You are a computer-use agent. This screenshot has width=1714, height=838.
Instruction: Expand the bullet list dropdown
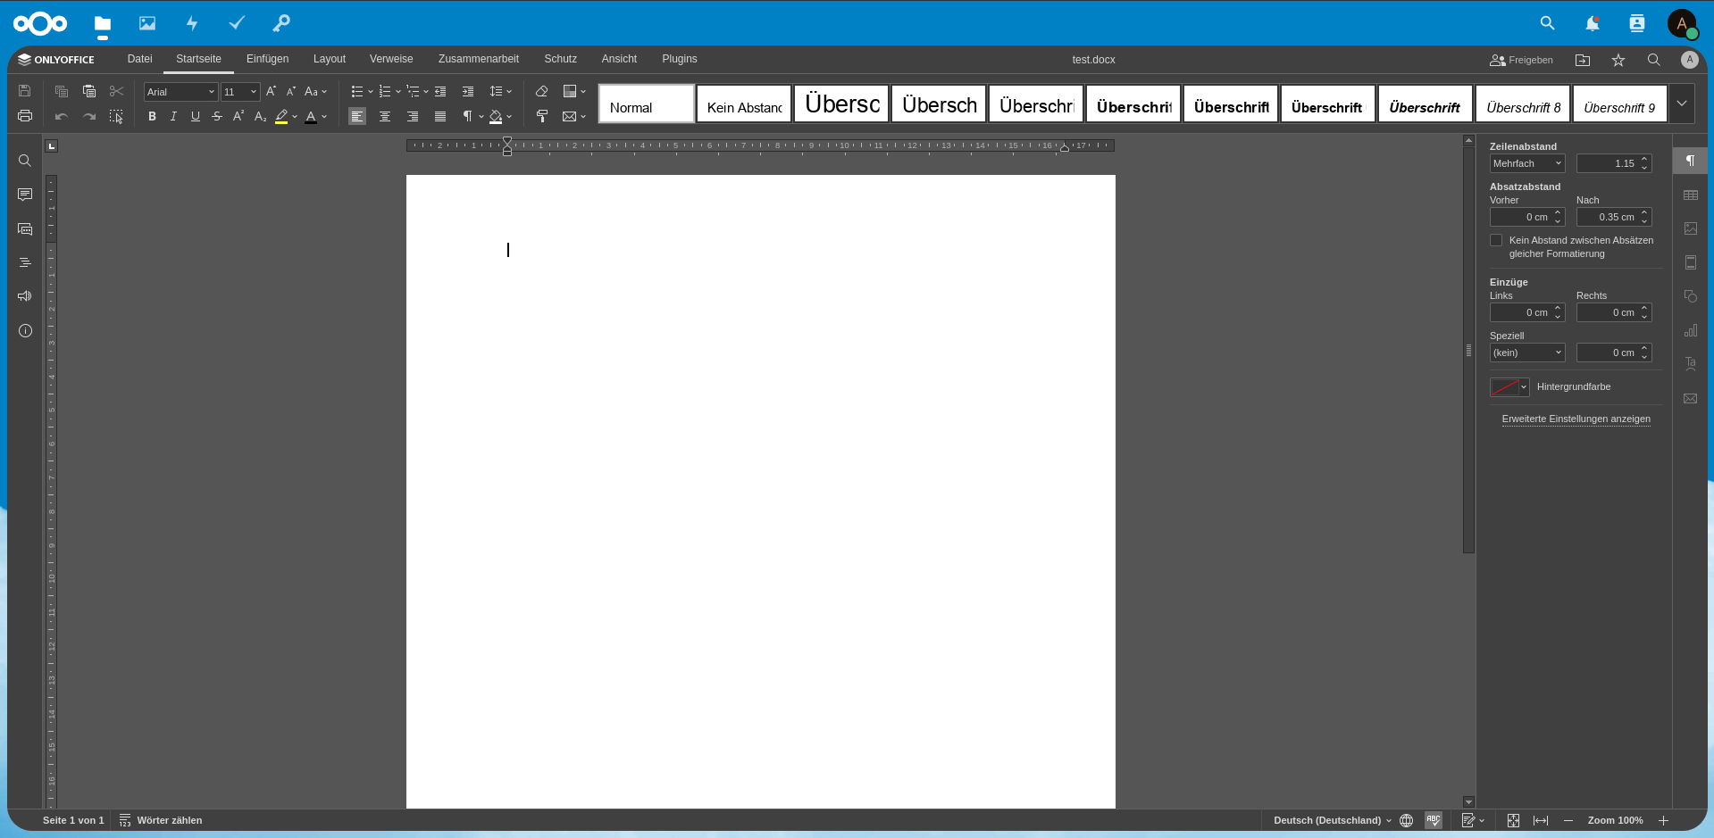pos(371,91)
